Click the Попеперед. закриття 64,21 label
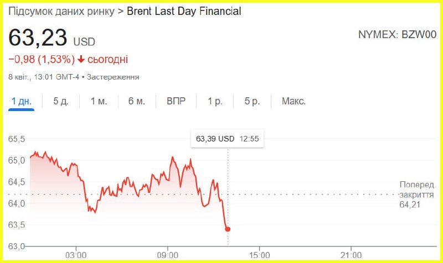443x263 pixels. [421, 194]
